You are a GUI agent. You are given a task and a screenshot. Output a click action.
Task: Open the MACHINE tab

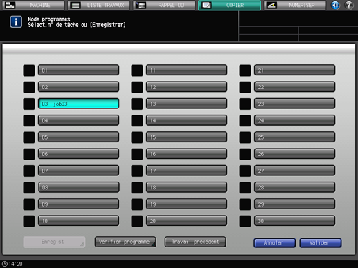[33, 5]
